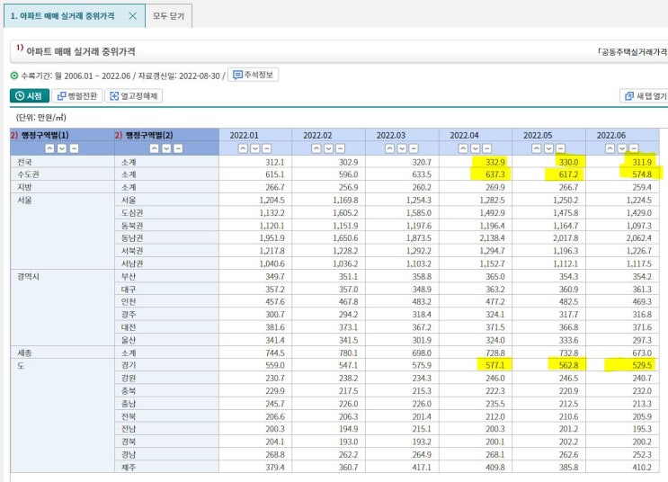Sort 행정구역별(1) column descending with down arrow

62,148
